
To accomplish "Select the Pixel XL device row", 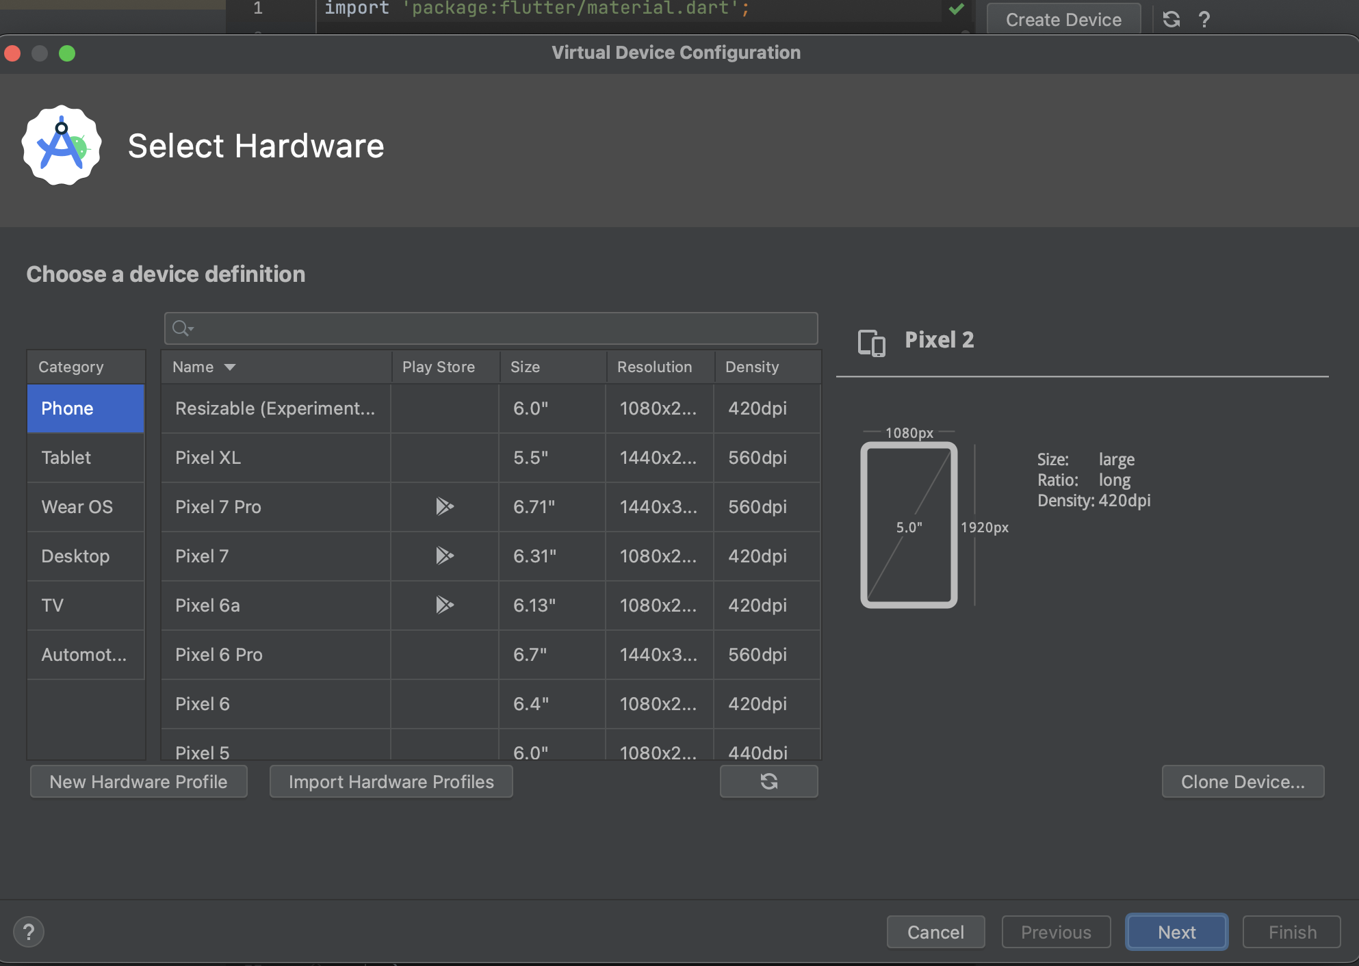I will [208, 458].
